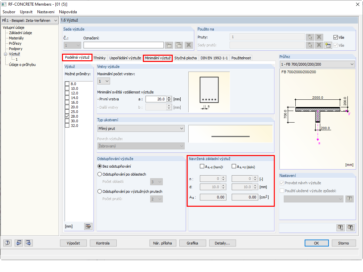Increase První vrstva spacing with up arrow
363x272 pixels.
[x=169, y=98]
